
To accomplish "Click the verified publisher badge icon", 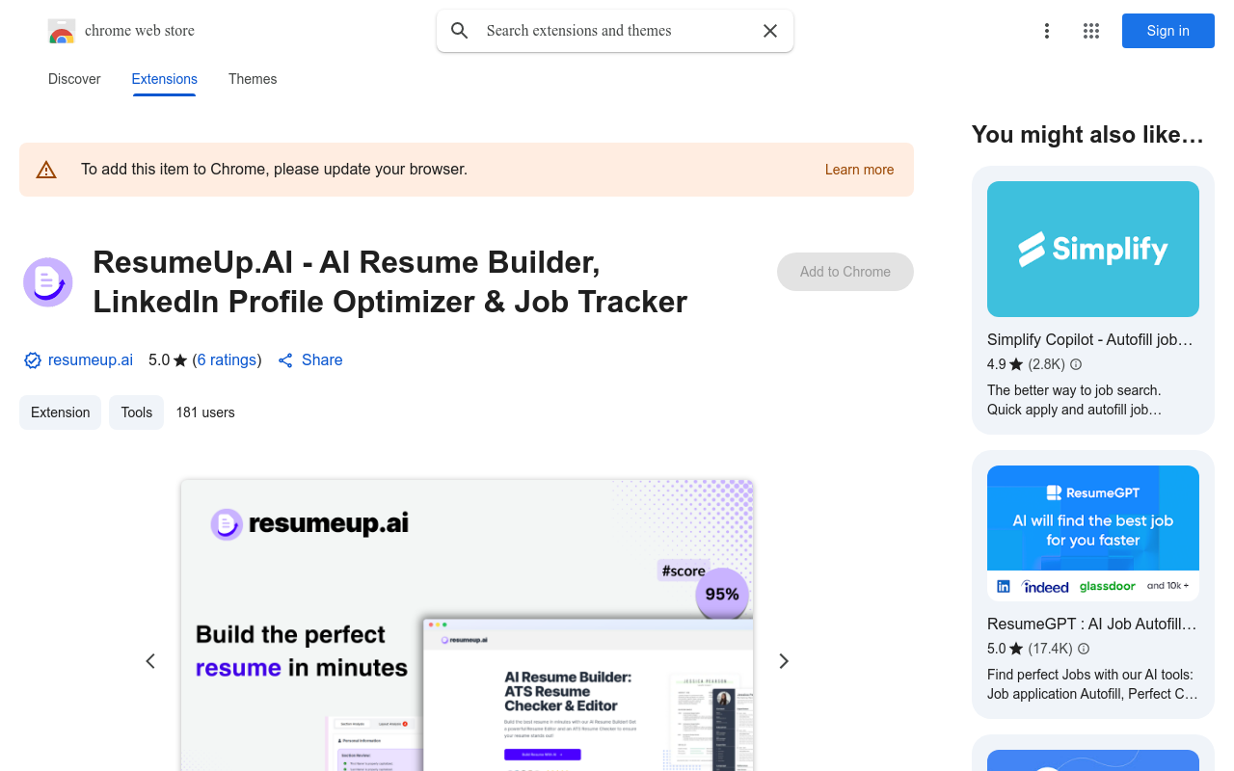I will (33, 360).
